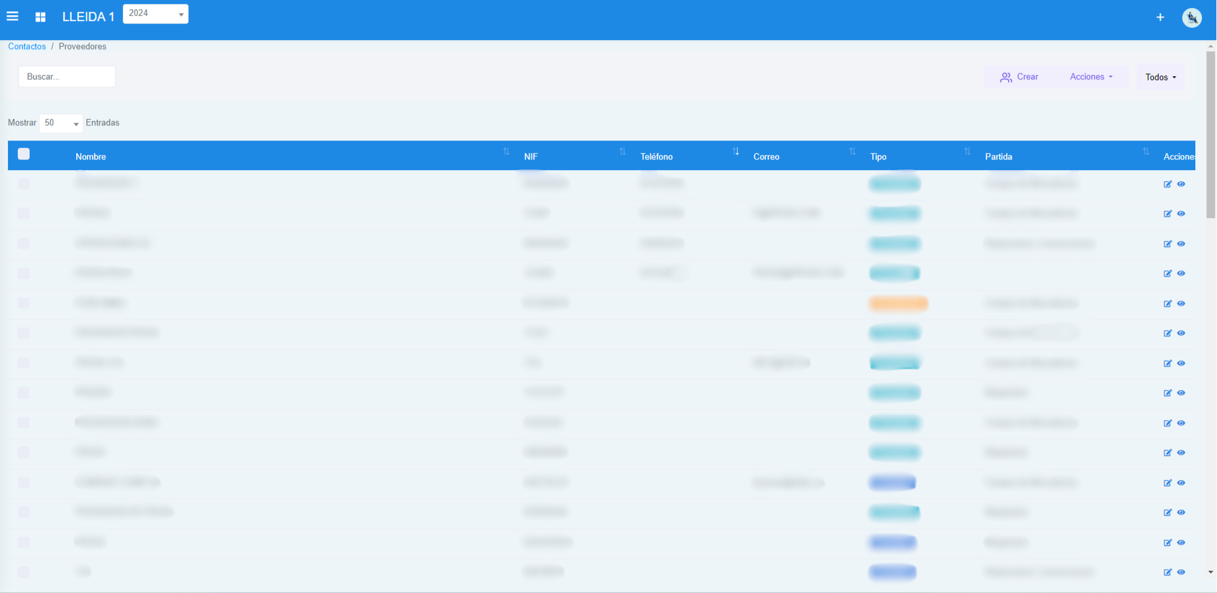Click the Tipo column header
Screen dimensions: 1217x593
coord(878,156)
